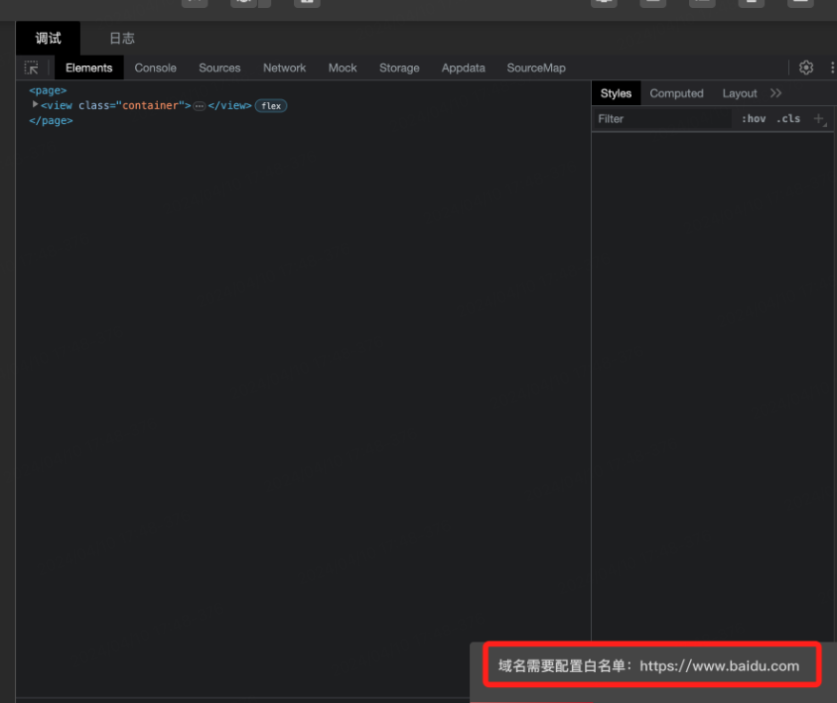This screenshot has width=837, height=703.
Task: Open the Layout pane tab
Action: coord(740,93)
